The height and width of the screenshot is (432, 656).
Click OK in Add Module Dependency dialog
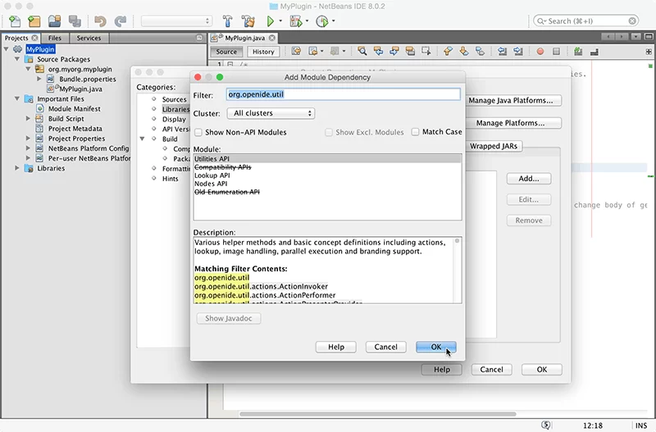pos(436,347)
